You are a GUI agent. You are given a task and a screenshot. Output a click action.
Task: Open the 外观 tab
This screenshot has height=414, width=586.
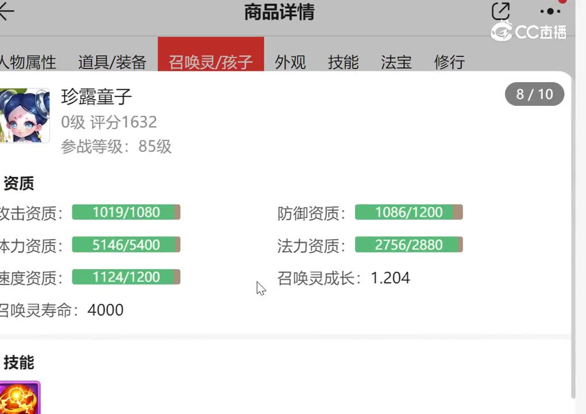tap(290, 62)
